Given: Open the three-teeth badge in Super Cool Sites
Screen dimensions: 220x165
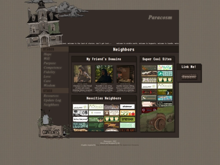Looking at the screenshot, I should [165, 80].
